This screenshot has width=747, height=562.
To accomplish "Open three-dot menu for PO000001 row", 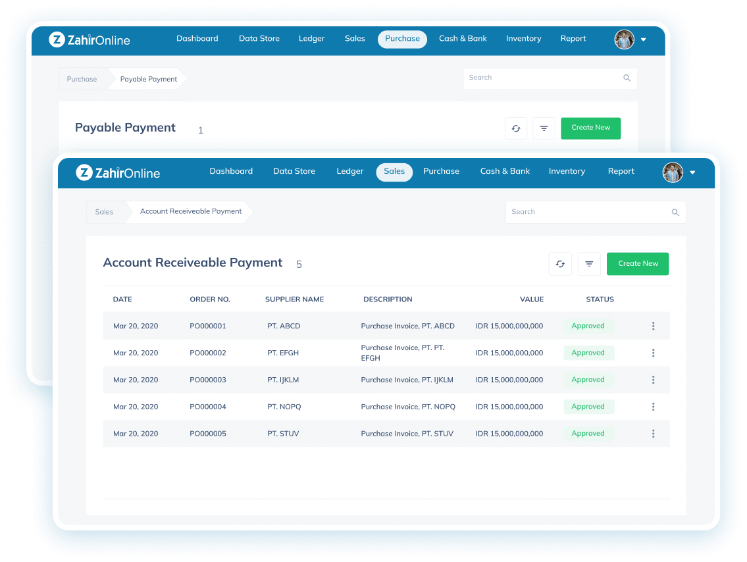I will pos(653,326).
